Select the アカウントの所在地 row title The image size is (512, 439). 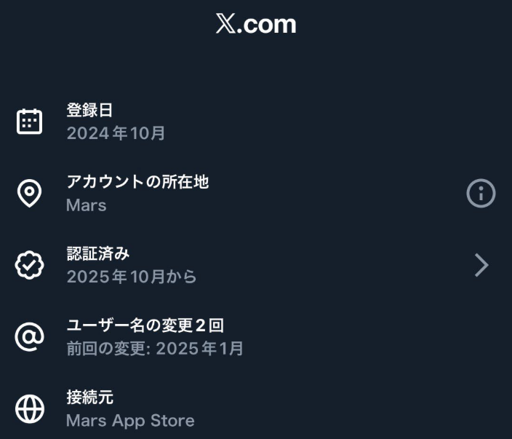(137, 182)
